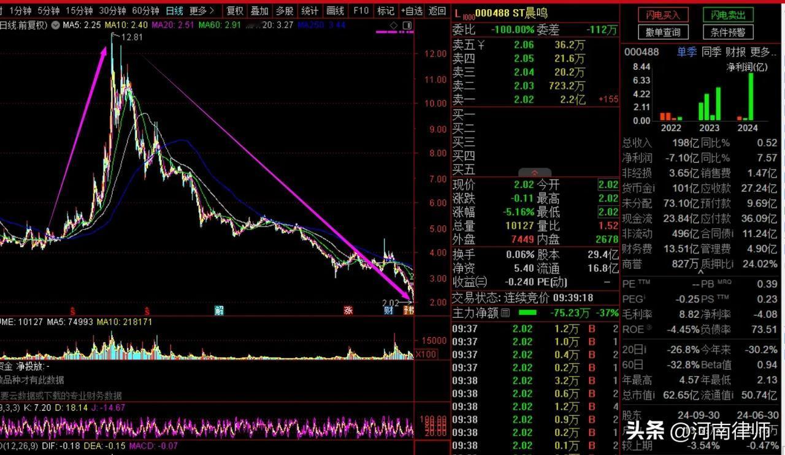
Task: Click 总市值 62.65亿 entry
Action: (x=661, y=395)
